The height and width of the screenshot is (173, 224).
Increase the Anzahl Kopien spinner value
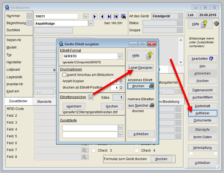[121, 80]
